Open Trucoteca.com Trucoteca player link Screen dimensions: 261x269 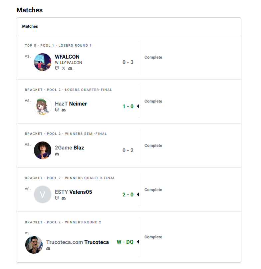coord(78,242)
